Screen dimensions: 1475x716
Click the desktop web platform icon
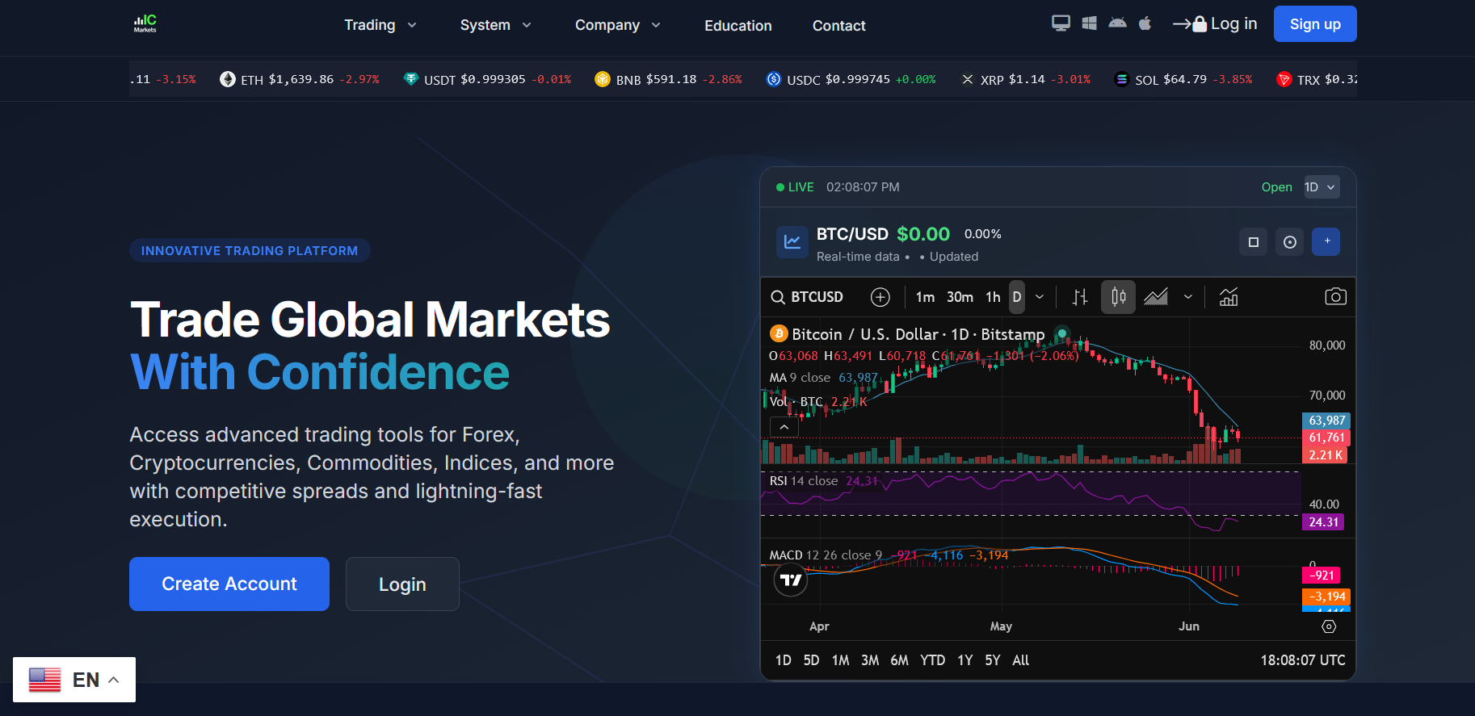1061,23
